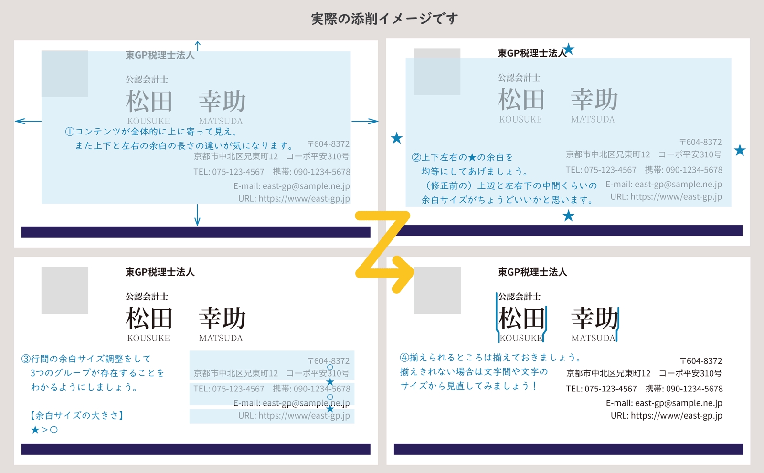Click the heading 実際の添削イメージです

[x=384, y=19]
